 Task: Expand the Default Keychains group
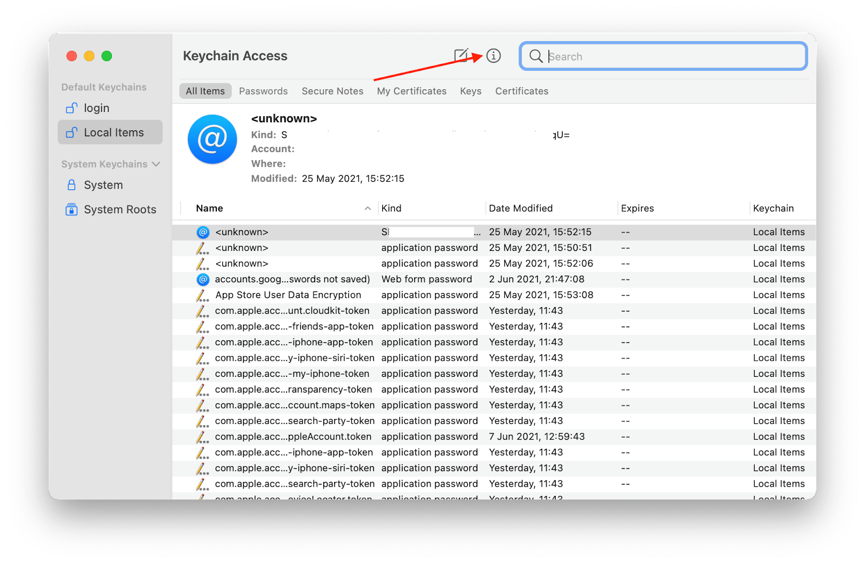tap(103, 87)
